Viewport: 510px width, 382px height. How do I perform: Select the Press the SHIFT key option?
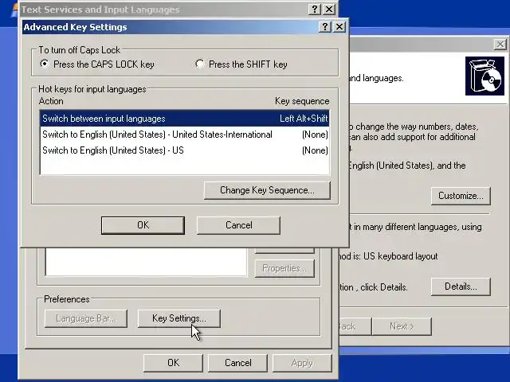point(241,64)
